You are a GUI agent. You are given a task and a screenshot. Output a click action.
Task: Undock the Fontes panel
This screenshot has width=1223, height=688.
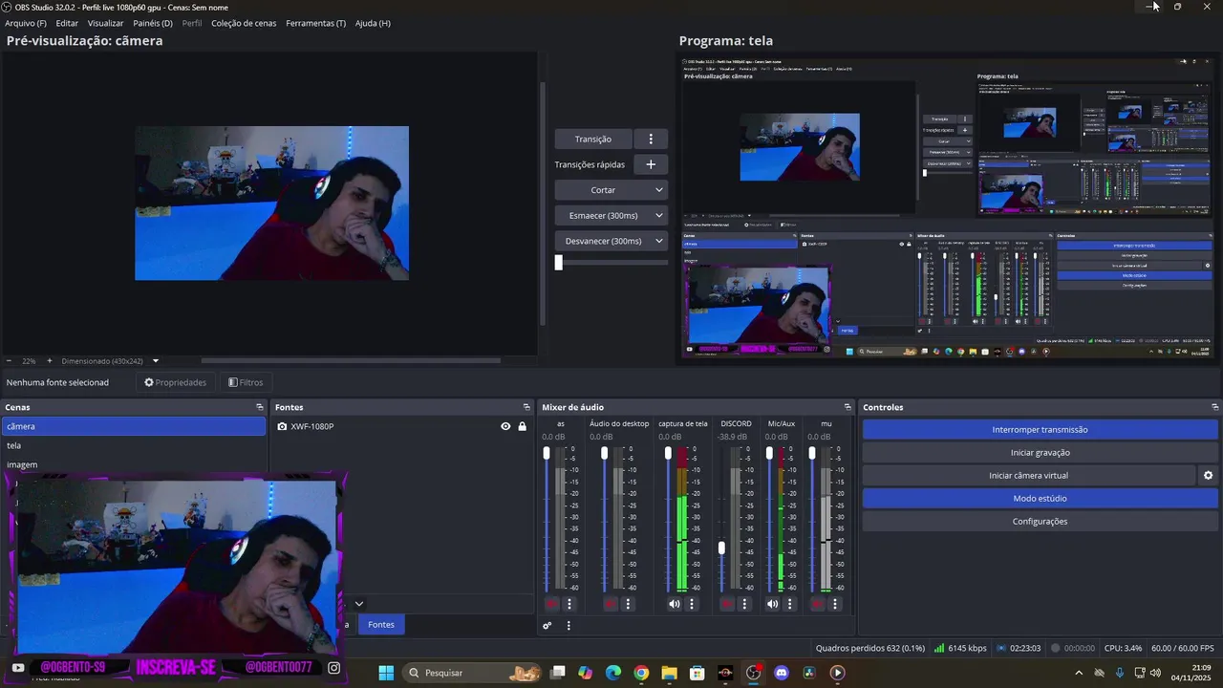tap(526, 407)
